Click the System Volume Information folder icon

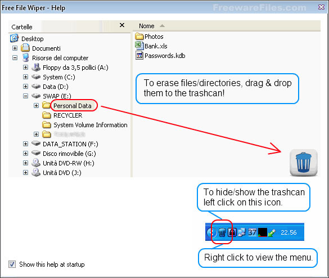pyautogui.click(x=46, y=125)
